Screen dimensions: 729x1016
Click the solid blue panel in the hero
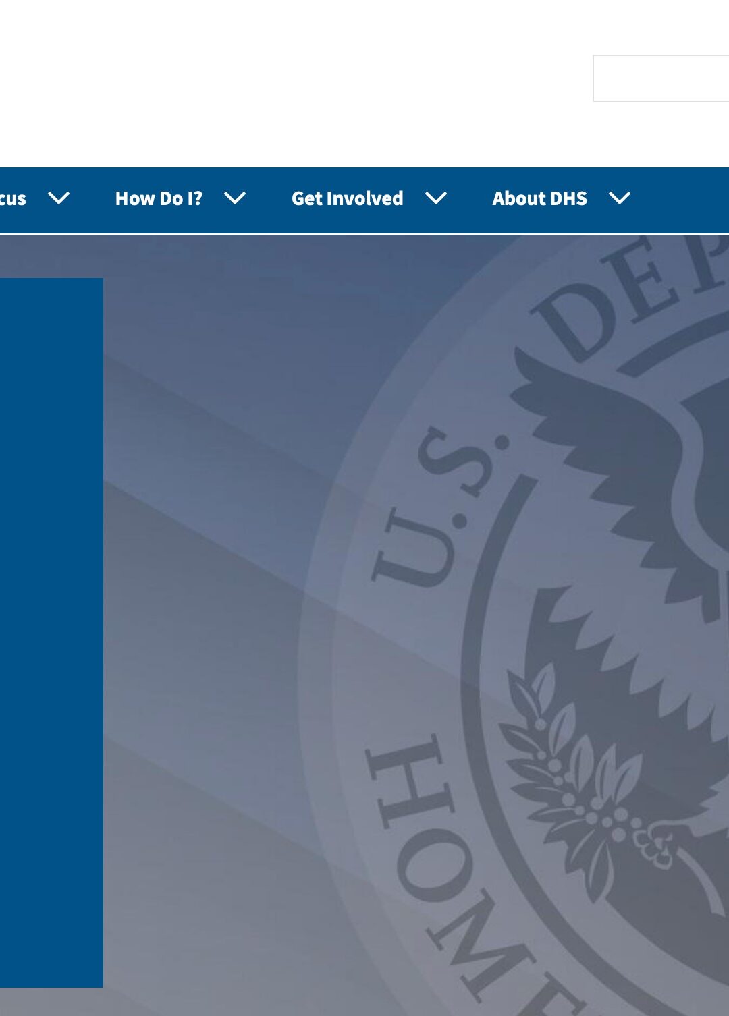(51, 632)
